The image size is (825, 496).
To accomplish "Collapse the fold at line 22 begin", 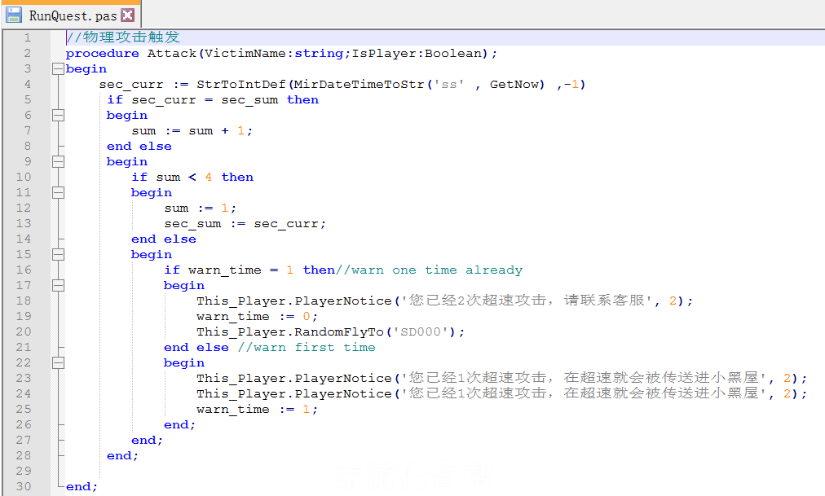I will pos(58,362).
